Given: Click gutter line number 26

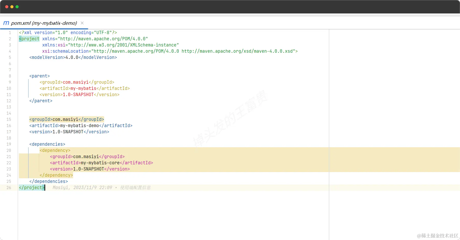Looking at the screenshot, I should pos(9,188).
